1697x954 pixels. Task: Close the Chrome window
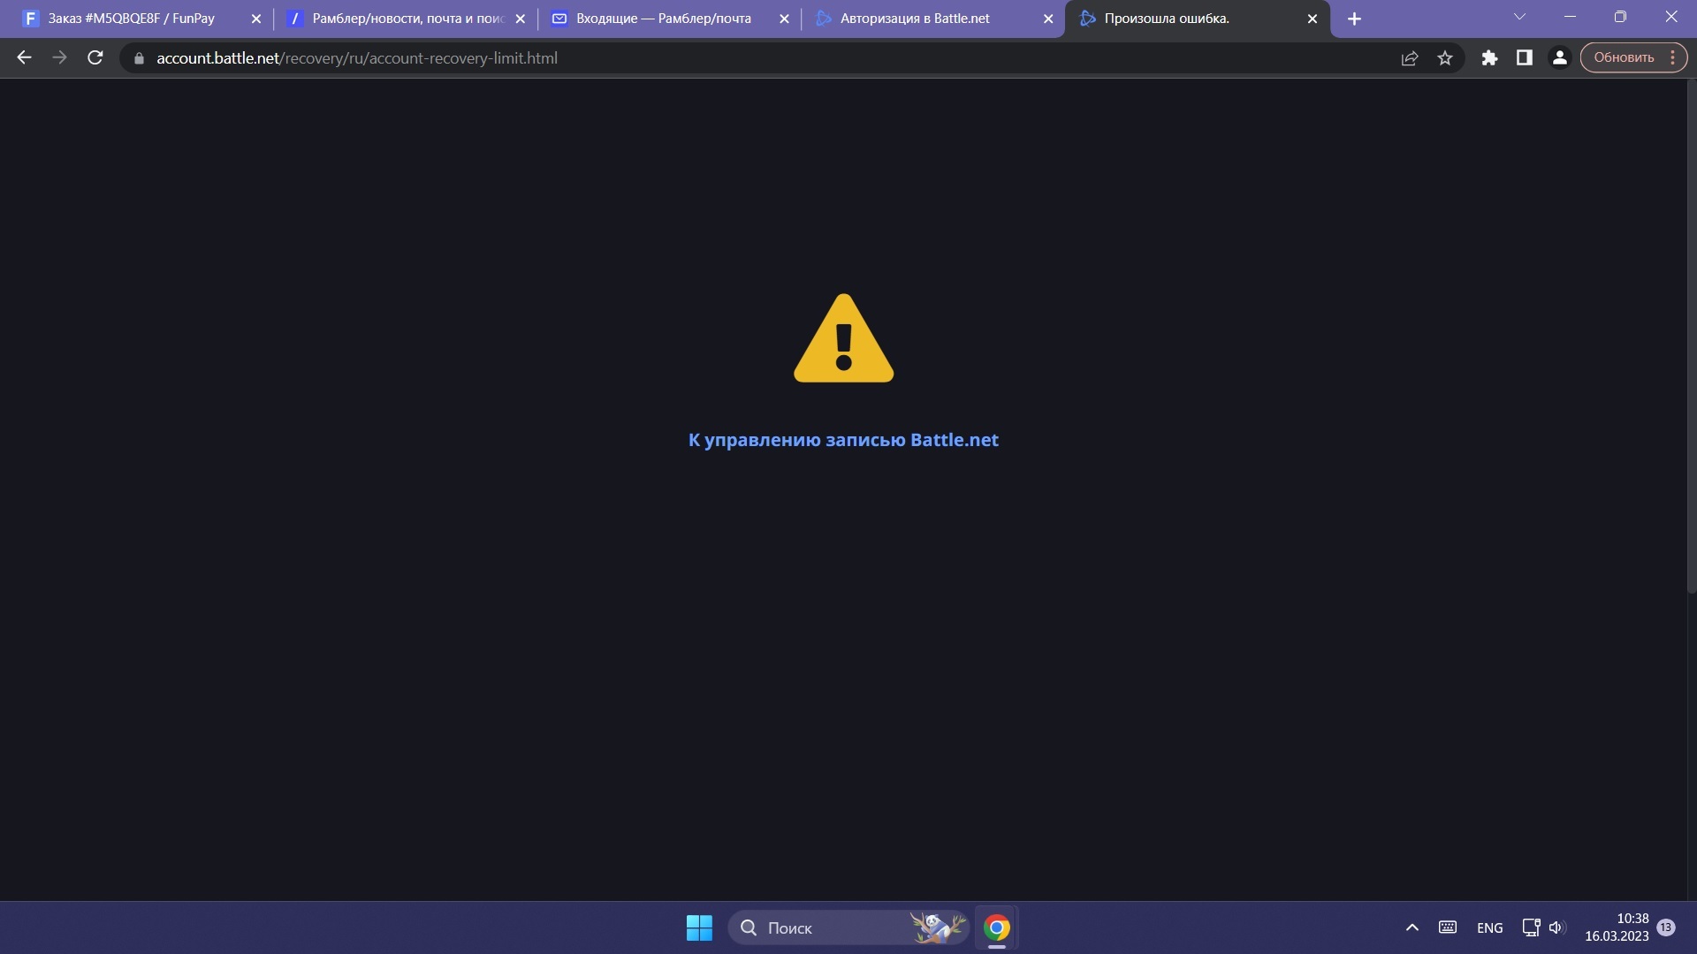1671,17
